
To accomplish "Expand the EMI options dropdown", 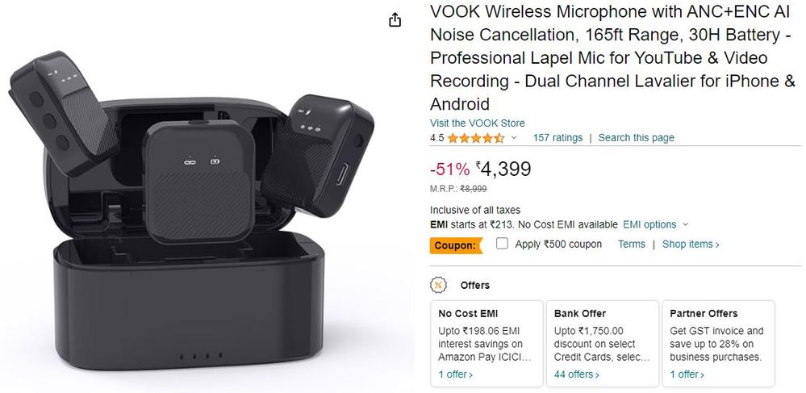I will point(655,225).
